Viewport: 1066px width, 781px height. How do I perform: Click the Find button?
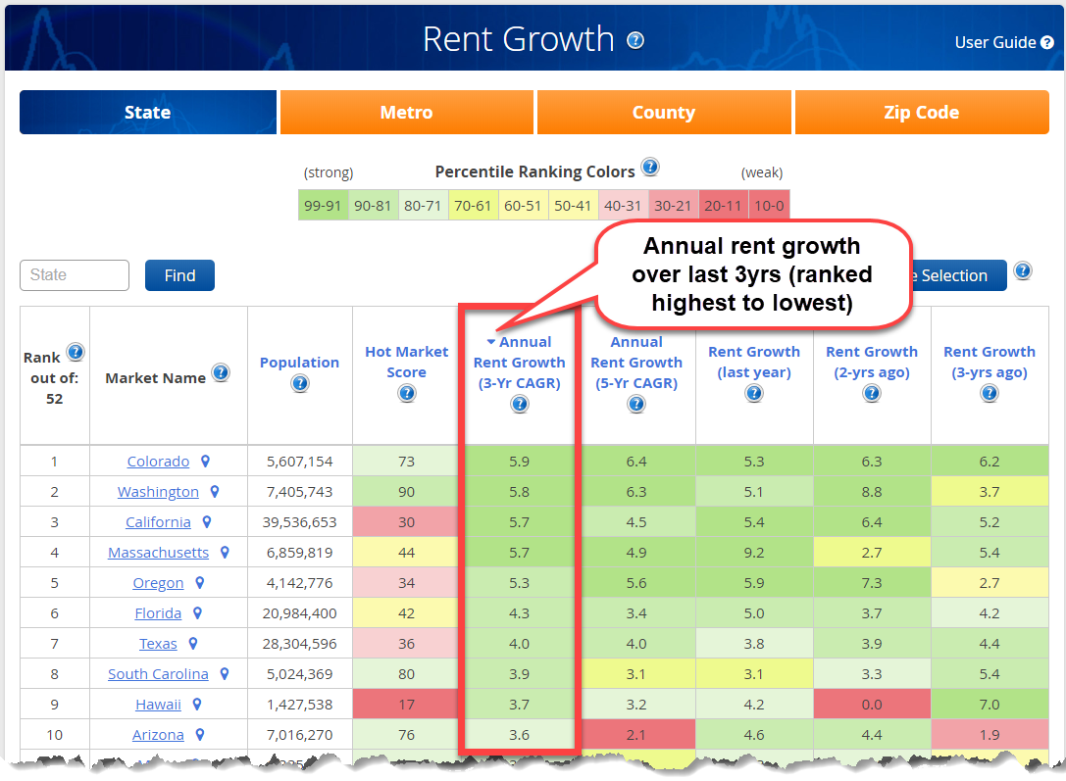179,275
